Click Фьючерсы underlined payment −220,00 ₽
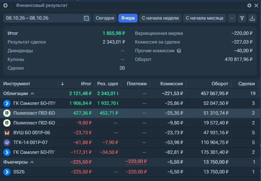Screen dimensions: 261x181 (136, 161)
